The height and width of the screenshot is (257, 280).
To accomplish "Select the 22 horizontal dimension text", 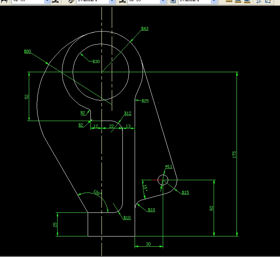I will pyautogui.click(x=111, y=126).
